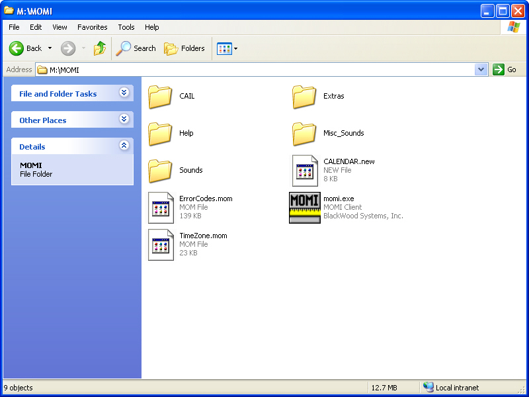
Task: Select the Extras folder icon
Action: tap(304, 97)
